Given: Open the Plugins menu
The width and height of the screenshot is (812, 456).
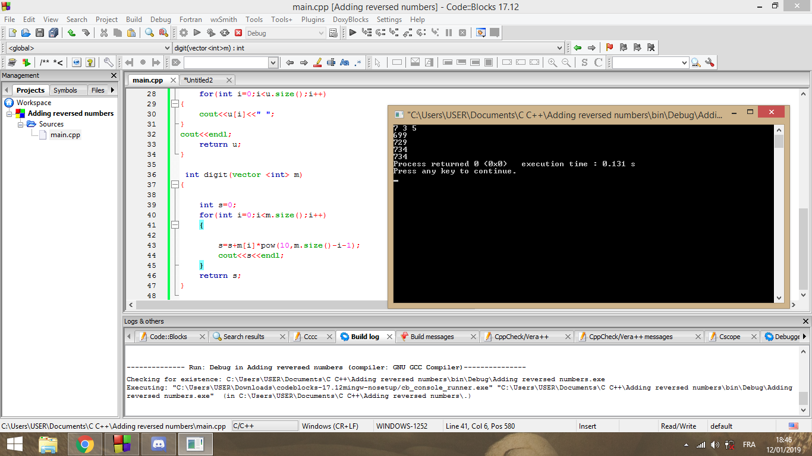Looking at the screenshot, I should tap(313, 20).
